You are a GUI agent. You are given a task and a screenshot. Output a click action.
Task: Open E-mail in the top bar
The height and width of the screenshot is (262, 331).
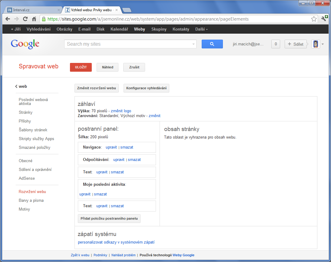tap(84, 29)
